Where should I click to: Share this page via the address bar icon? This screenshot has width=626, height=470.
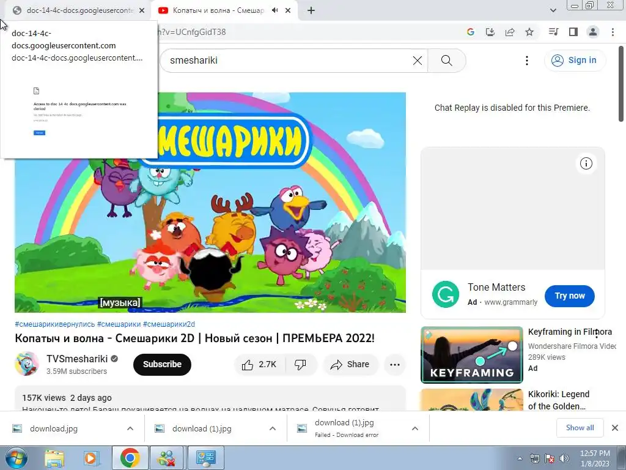[510, 32]
